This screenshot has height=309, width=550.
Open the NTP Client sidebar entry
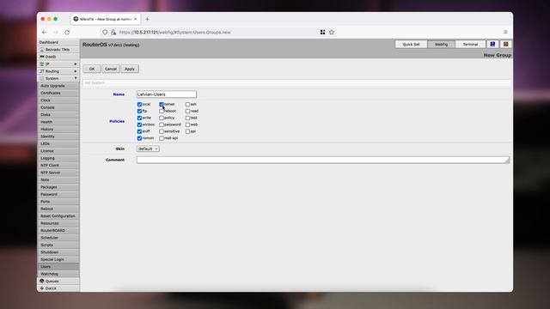point(58,166)
